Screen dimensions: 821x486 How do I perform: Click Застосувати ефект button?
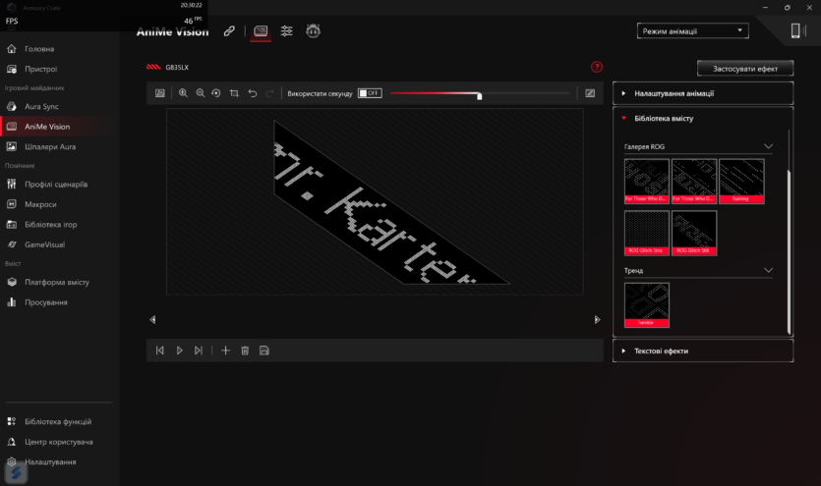[745, 69]
